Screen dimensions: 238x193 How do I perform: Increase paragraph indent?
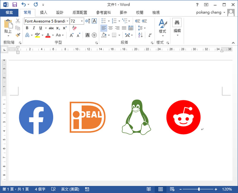pos(144,21)
